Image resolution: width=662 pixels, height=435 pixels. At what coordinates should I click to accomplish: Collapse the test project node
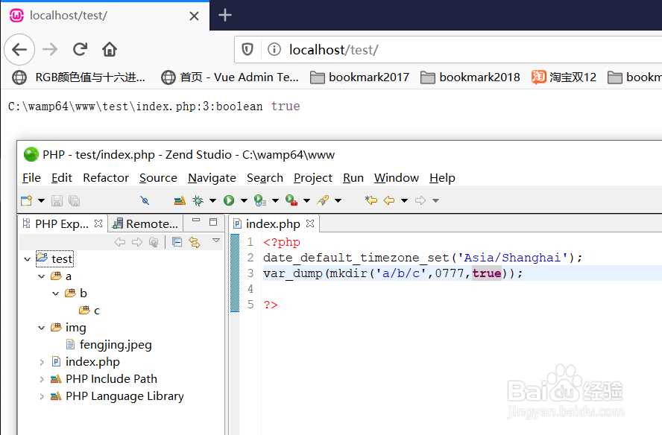click(28, 259)
